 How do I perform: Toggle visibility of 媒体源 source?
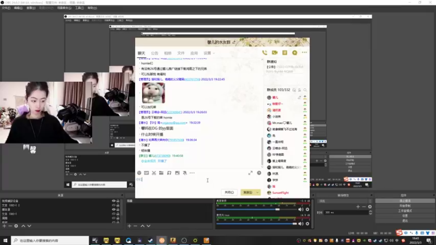click(113, 210)
